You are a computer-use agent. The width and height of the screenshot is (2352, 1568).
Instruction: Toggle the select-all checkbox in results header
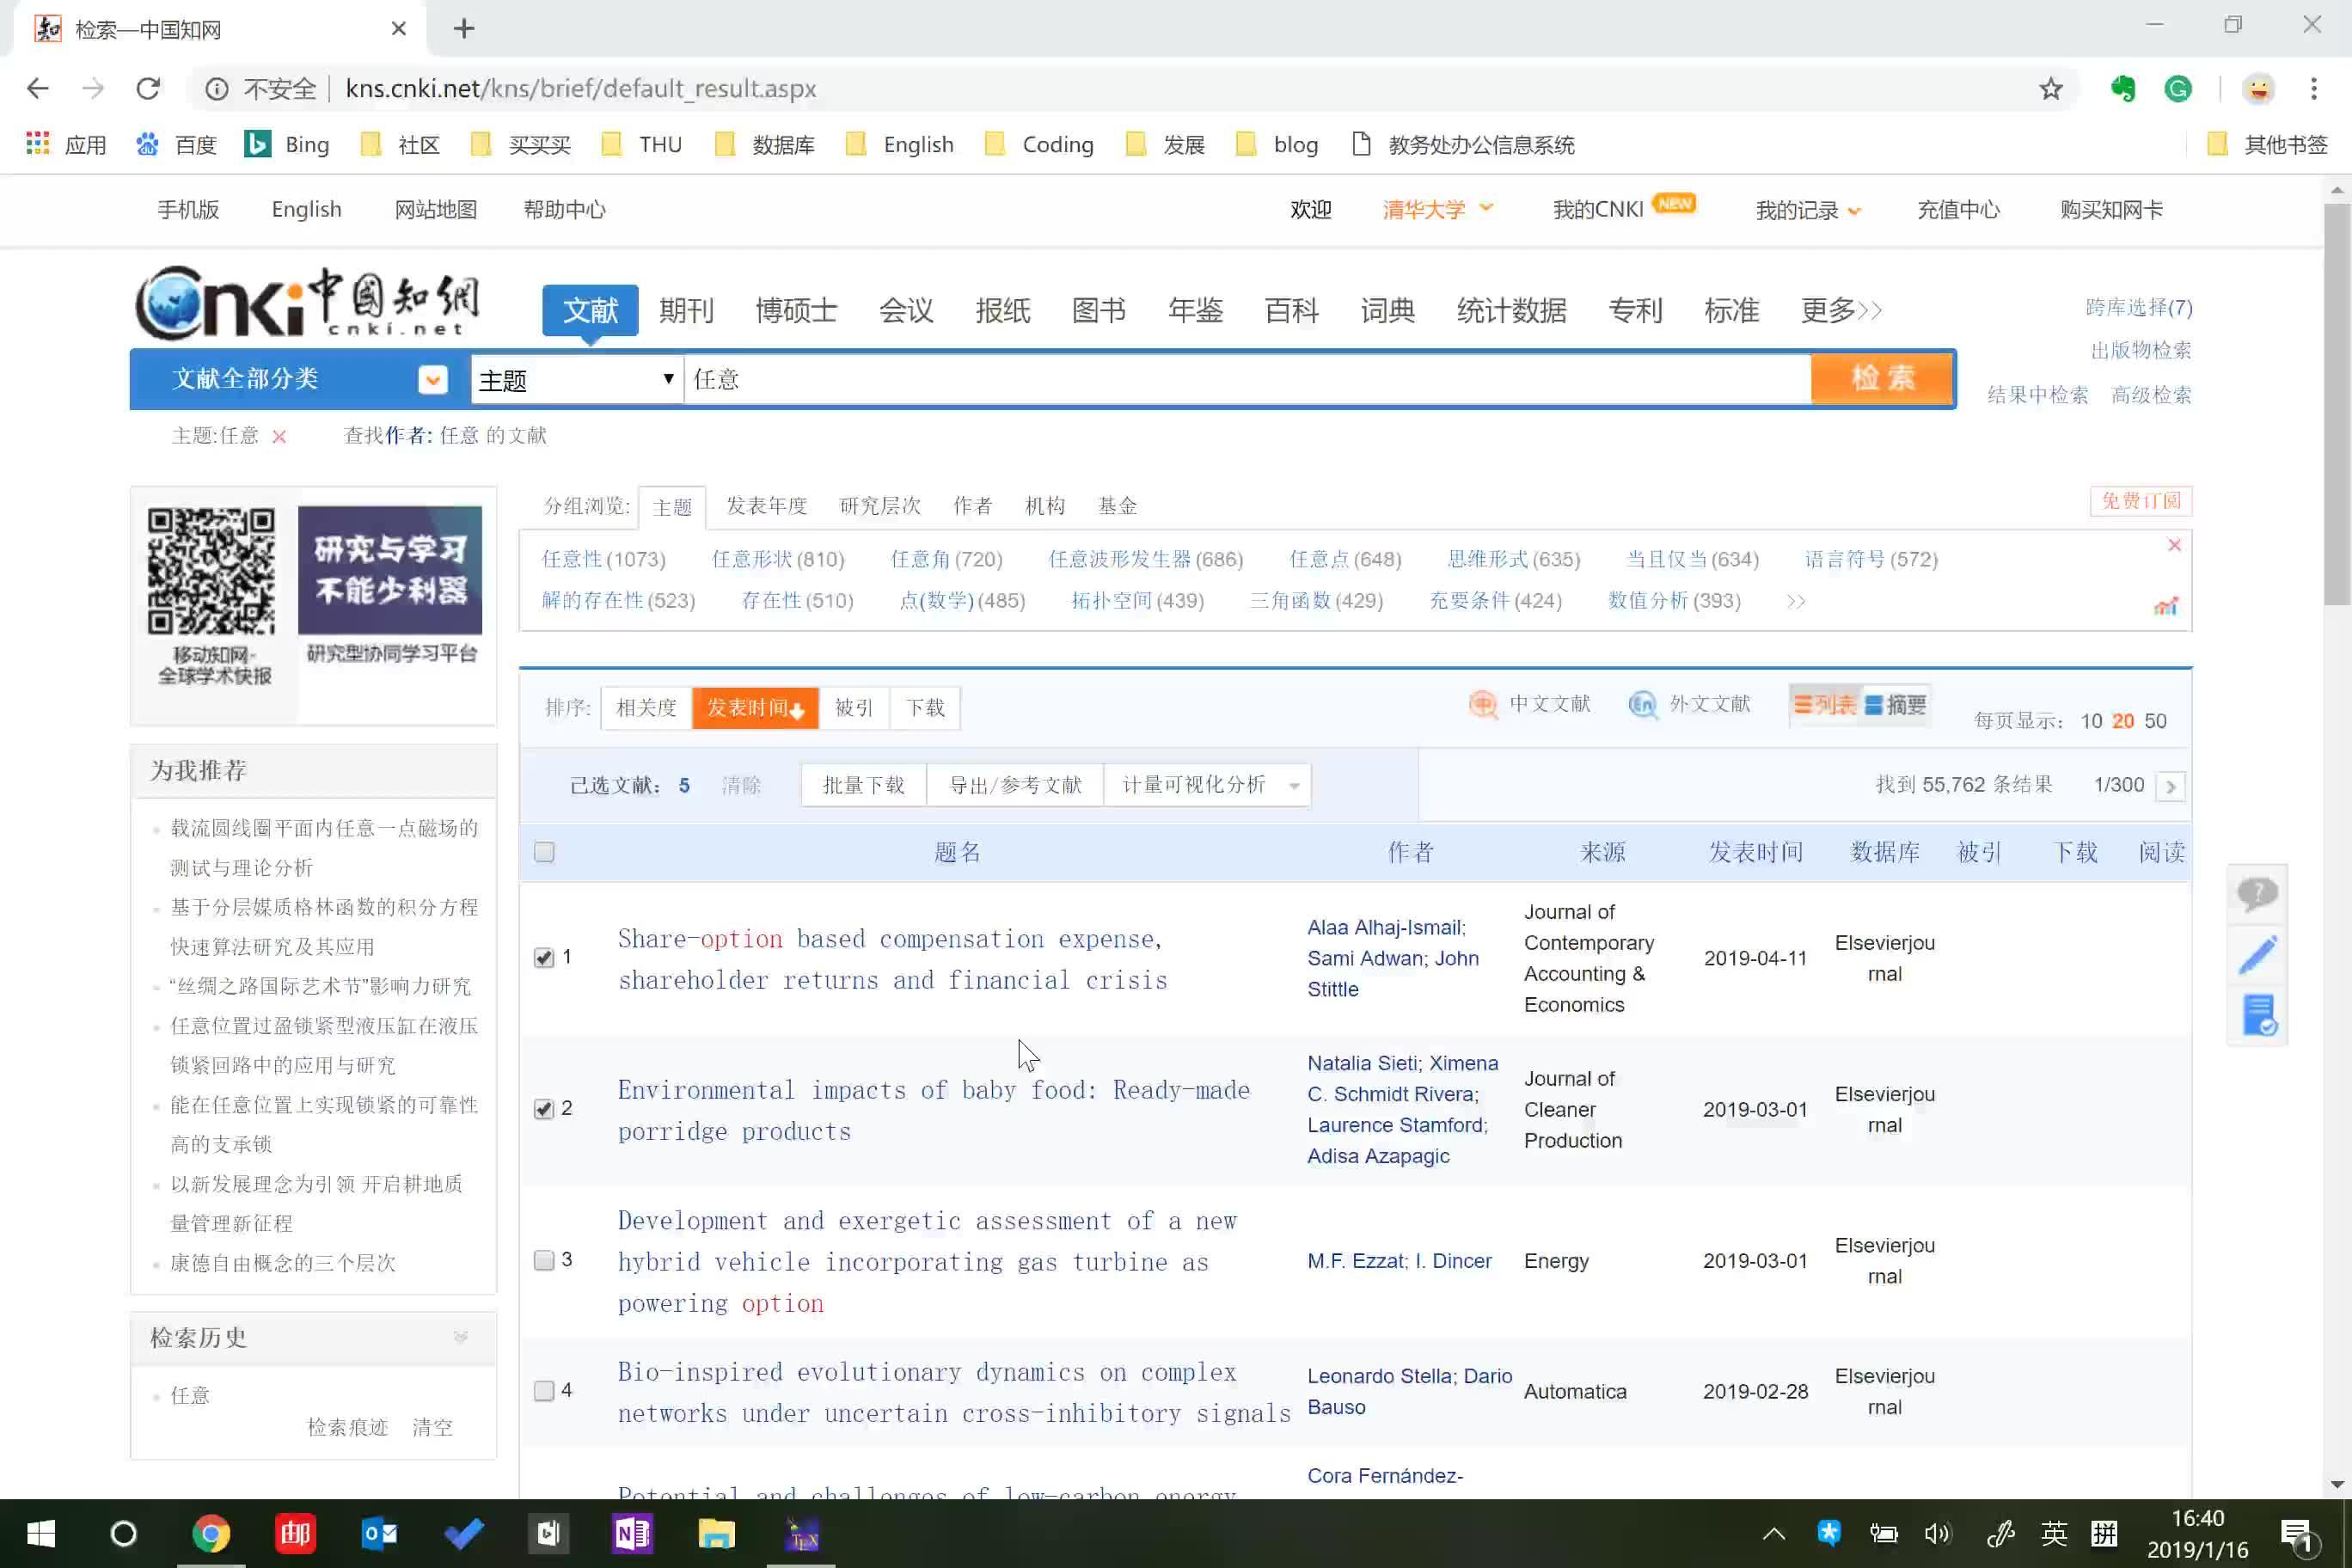coord(544,851)
